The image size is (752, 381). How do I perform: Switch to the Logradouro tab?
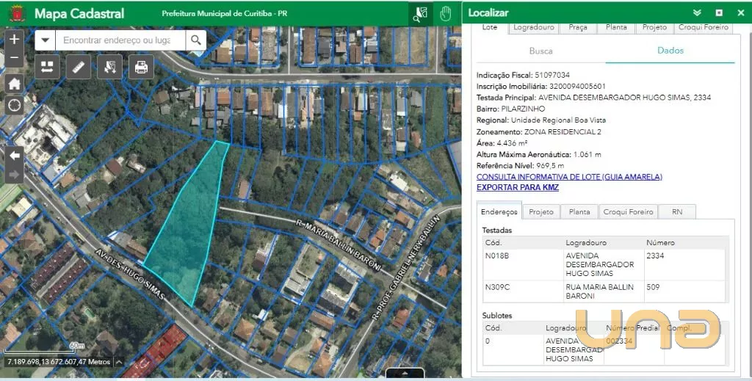click(533, 27)
